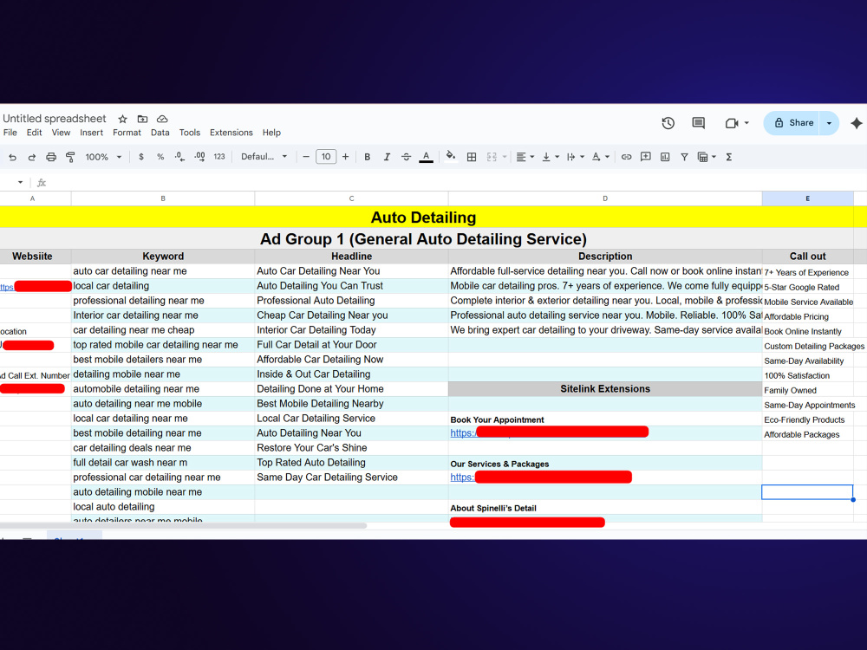Open the Gemini sparkle icon
The width and height of the screenshot is (867, 650).
[x=856, y=123]
